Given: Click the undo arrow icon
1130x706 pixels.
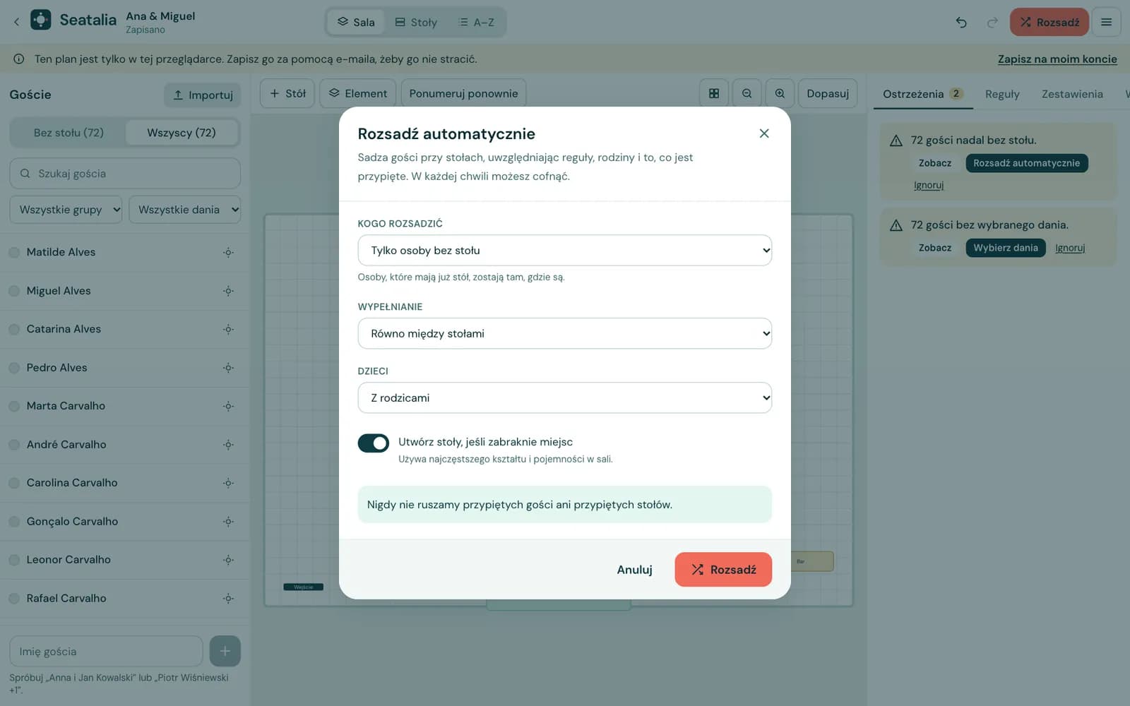Looking at the screenshot, I should pyautogui.click(x=961, y=23).
